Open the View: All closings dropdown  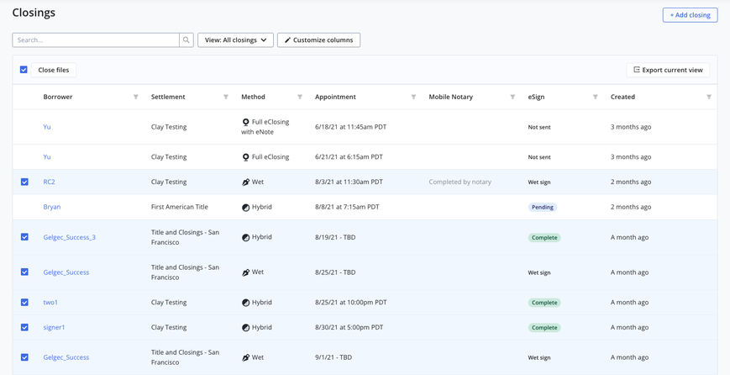click(x=235, y=40)
